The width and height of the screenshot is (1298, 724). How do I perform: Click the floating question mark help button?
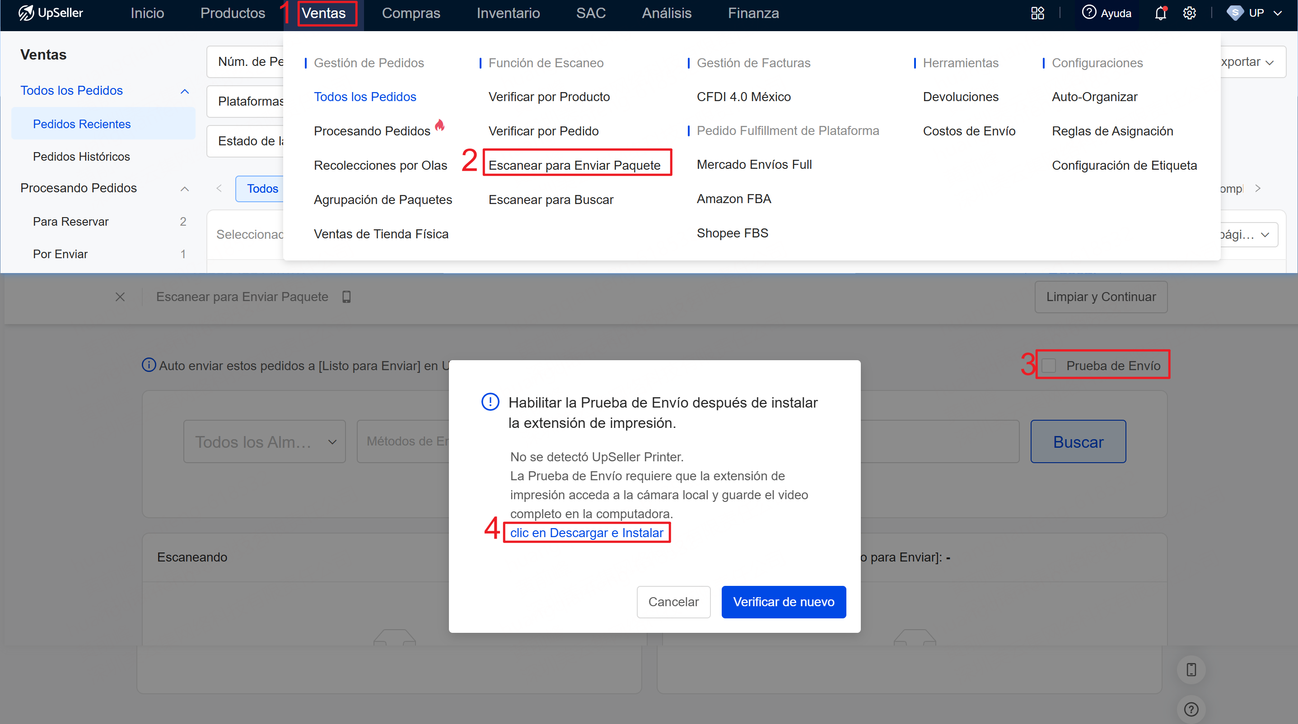coord(1191,710)
